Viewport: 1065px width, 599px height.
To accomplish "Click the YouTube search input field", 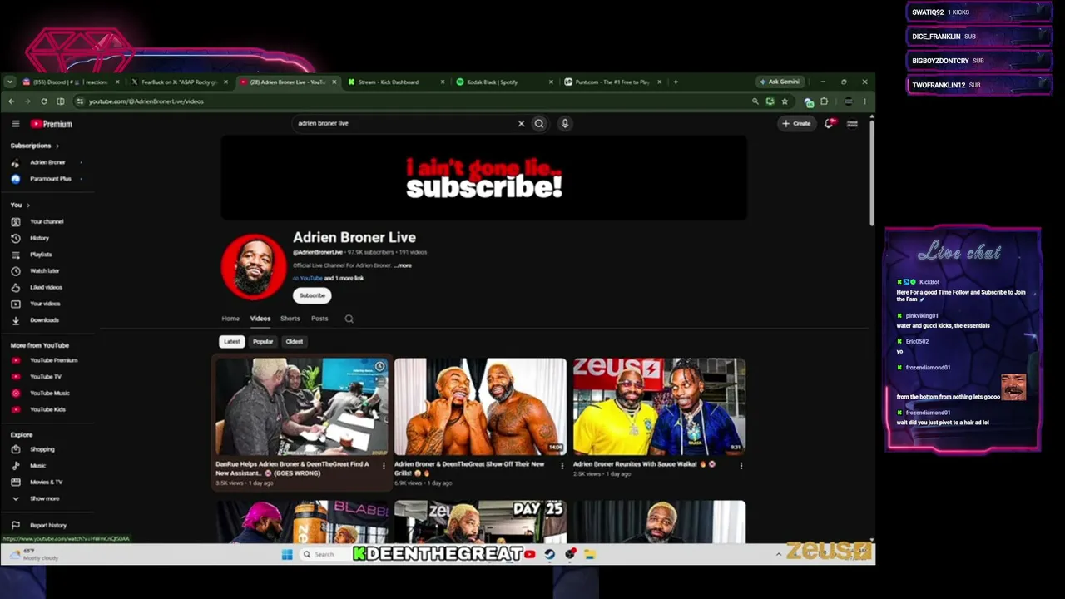I will tap(405, 123).
